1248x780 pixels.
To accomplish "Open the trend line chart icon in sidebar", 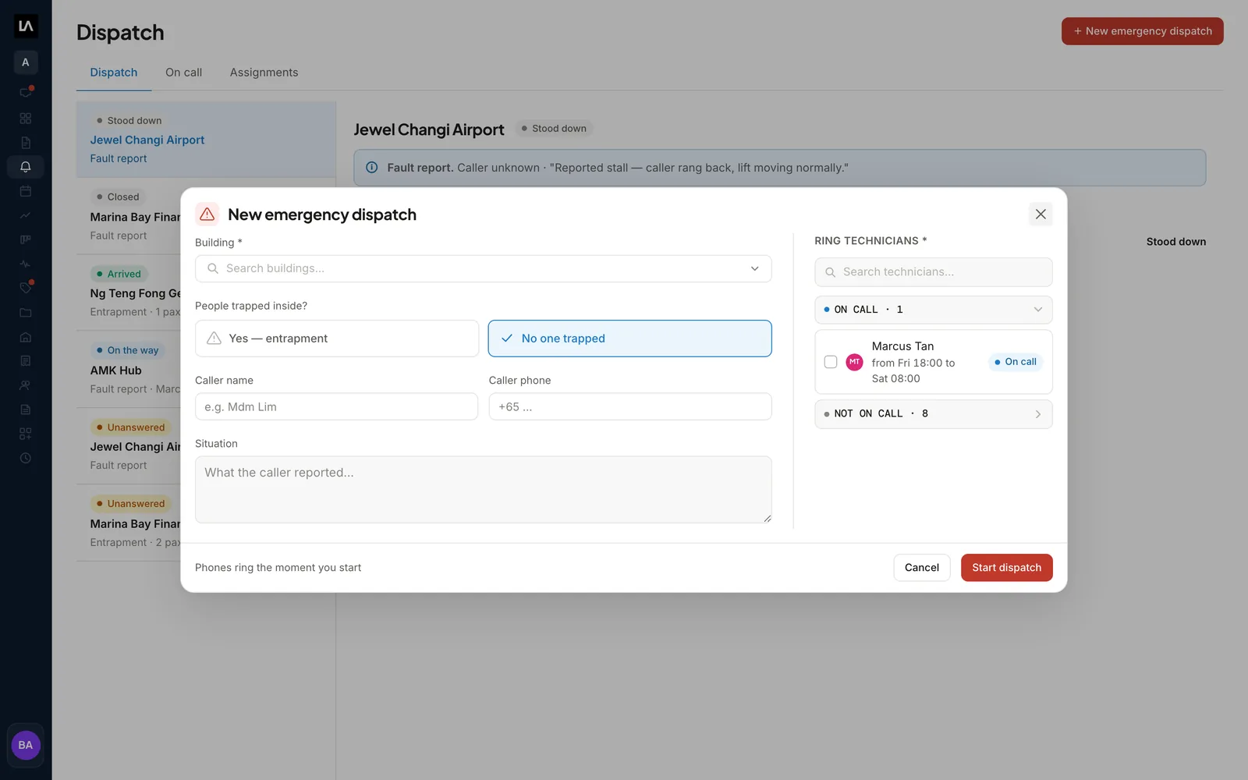I will pyautogui.click(x=26, y=215).
